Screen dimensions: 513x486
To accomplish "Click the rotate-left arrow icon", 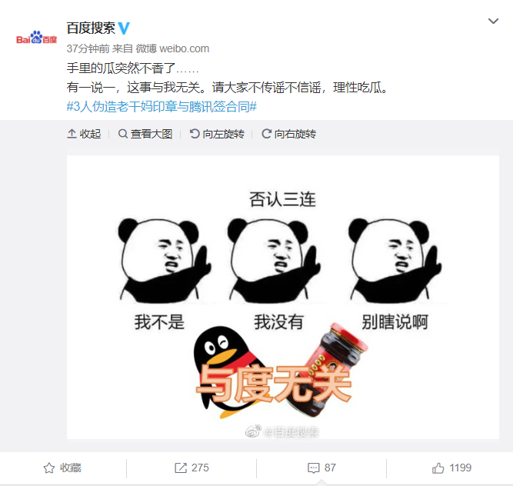I will coord(195,134).
